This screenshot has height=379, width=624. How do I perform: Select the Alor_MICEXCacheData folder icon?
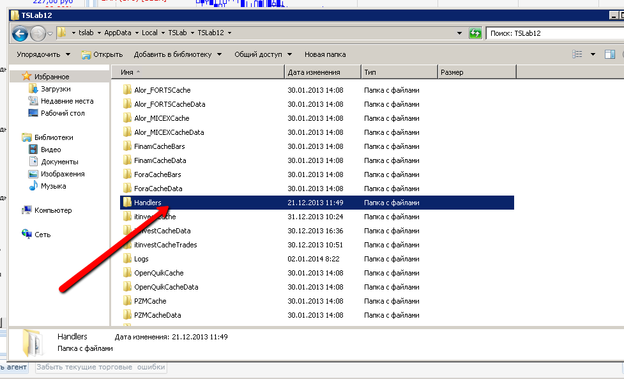click(x=127, y=132)
